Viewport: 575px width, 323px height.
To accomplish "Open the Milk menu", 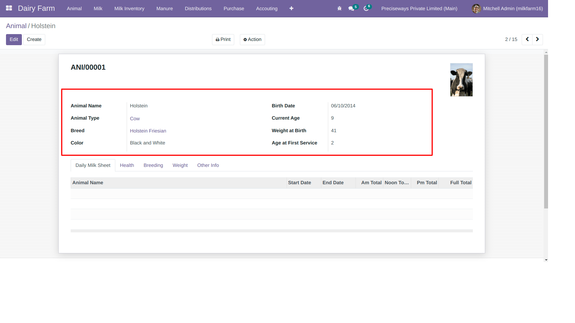I will 98,8.
